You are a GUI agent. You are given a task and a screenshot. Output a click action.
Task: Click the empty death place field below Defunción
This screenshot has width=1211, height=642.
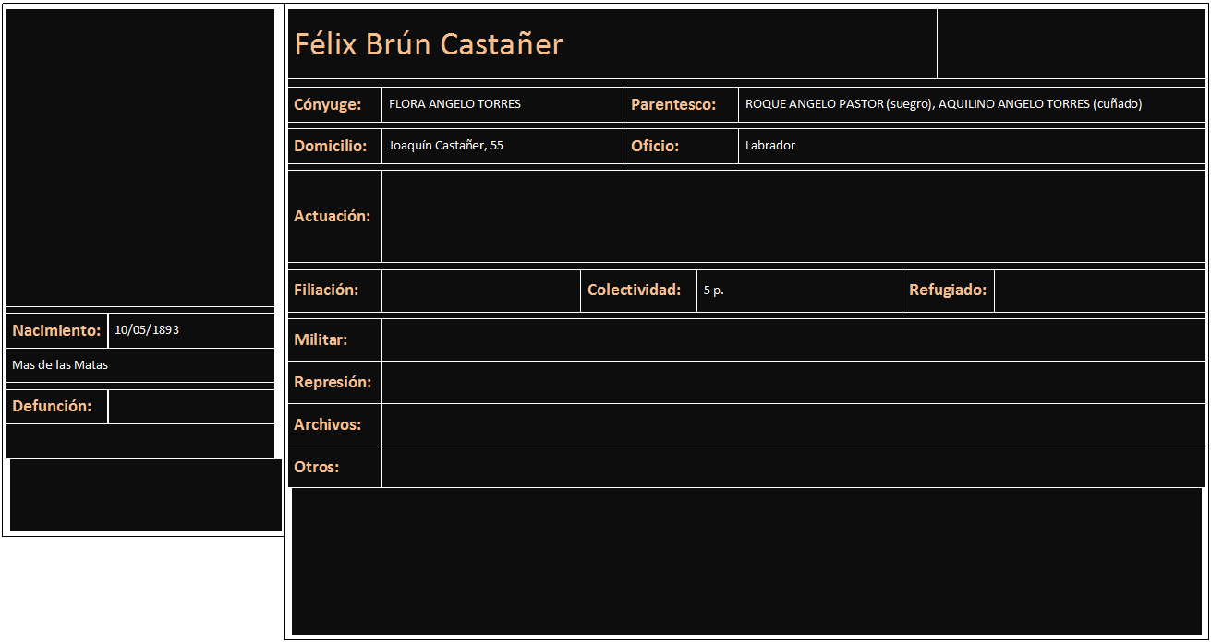[140, 441]
